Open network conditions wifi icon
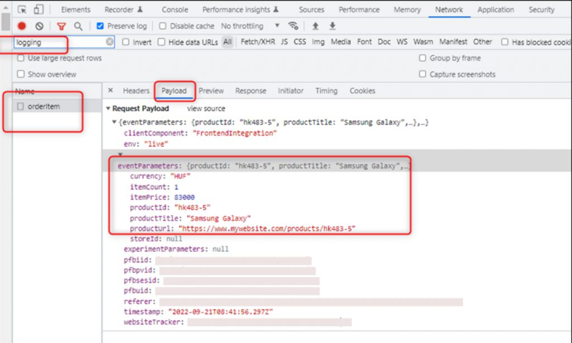The height and width of the screenshot is (343, 572). tap(293, 26)
